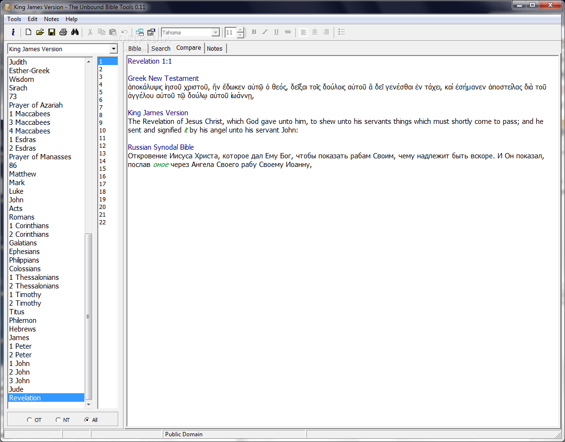Open find with the binoculars icon

click(75, 32)
